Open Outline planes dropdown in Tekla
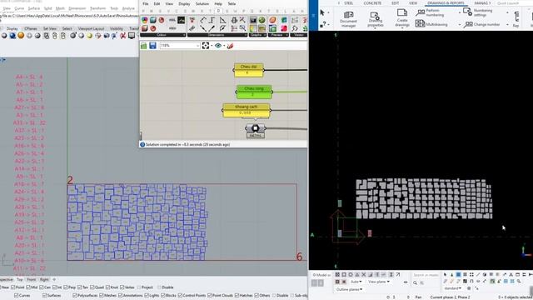 coord(349,289)
